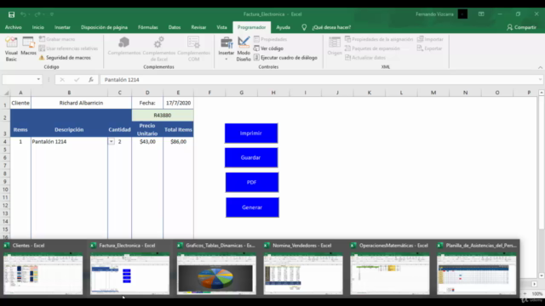Toggle Modo Diseño
This screenshot has height=306, width=545.
click(244, 49)
